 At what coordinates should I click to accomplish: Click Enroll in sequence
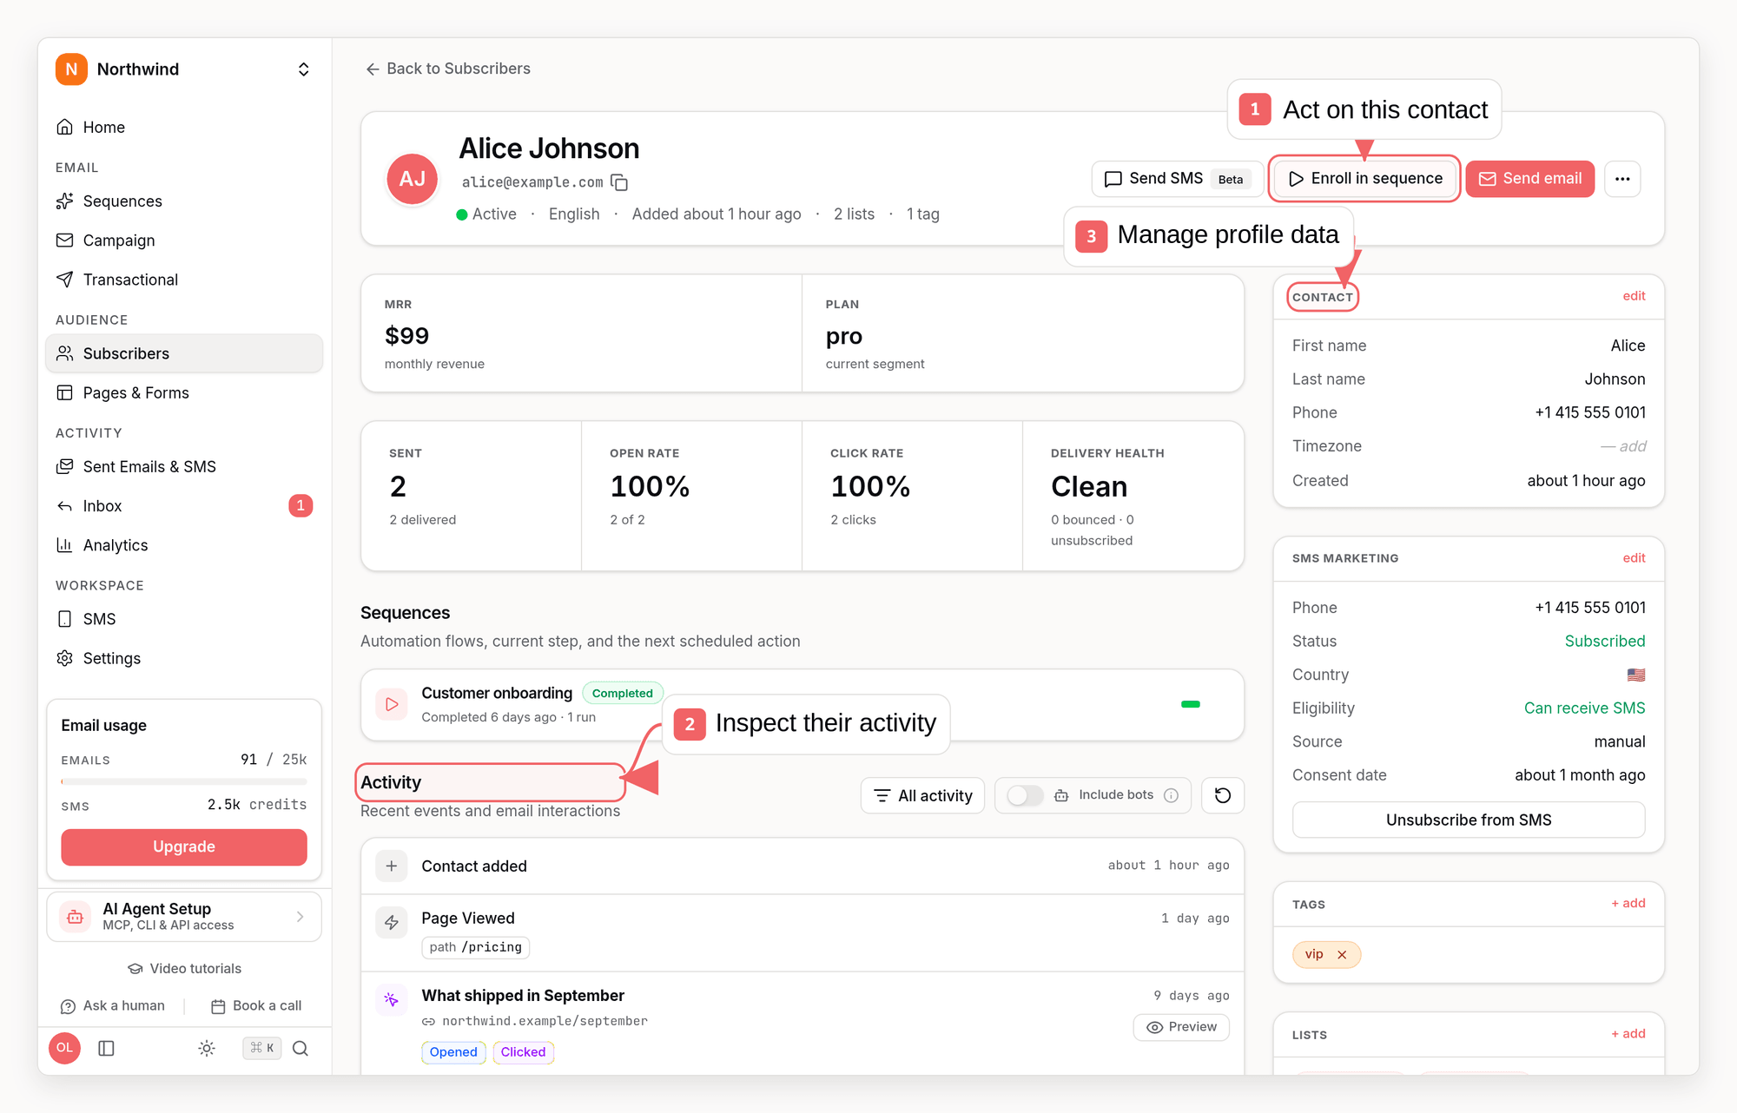point(1364,179)
